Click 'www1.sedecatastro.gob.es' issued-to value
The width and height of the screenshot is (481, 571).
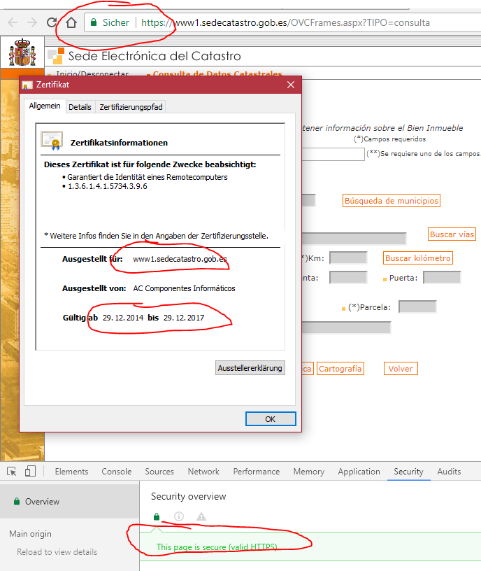(180, 259)
